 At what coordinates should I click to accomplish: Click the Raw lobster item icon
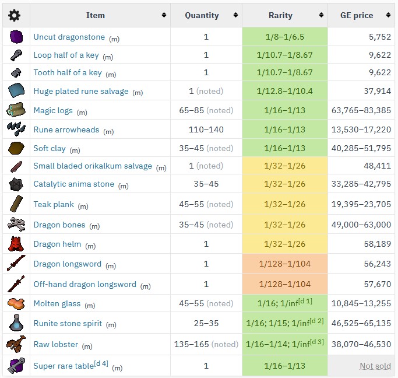16,344
